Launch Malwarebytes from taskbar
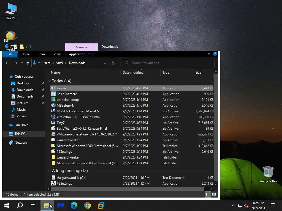 tap(61, 206)
